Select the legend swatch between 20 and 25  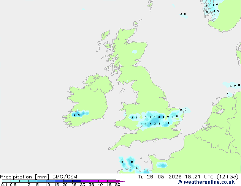[68, 181]
